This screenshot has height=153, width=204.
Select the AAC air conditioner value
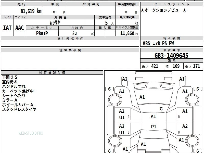(20, 28)
